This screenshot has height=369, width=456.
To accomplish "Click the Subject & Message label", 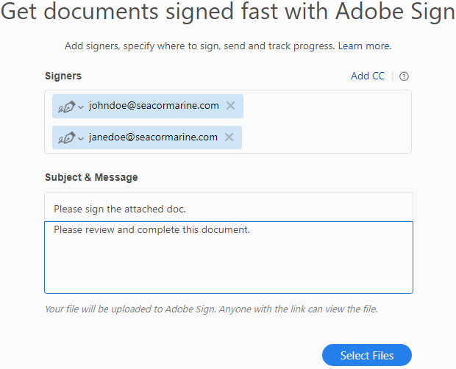I will (x=91, y=177).
